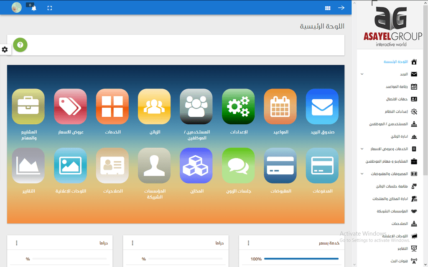Open التقارير sidebar link
This screenshot has height=267, width=428.
coord(403,249)
